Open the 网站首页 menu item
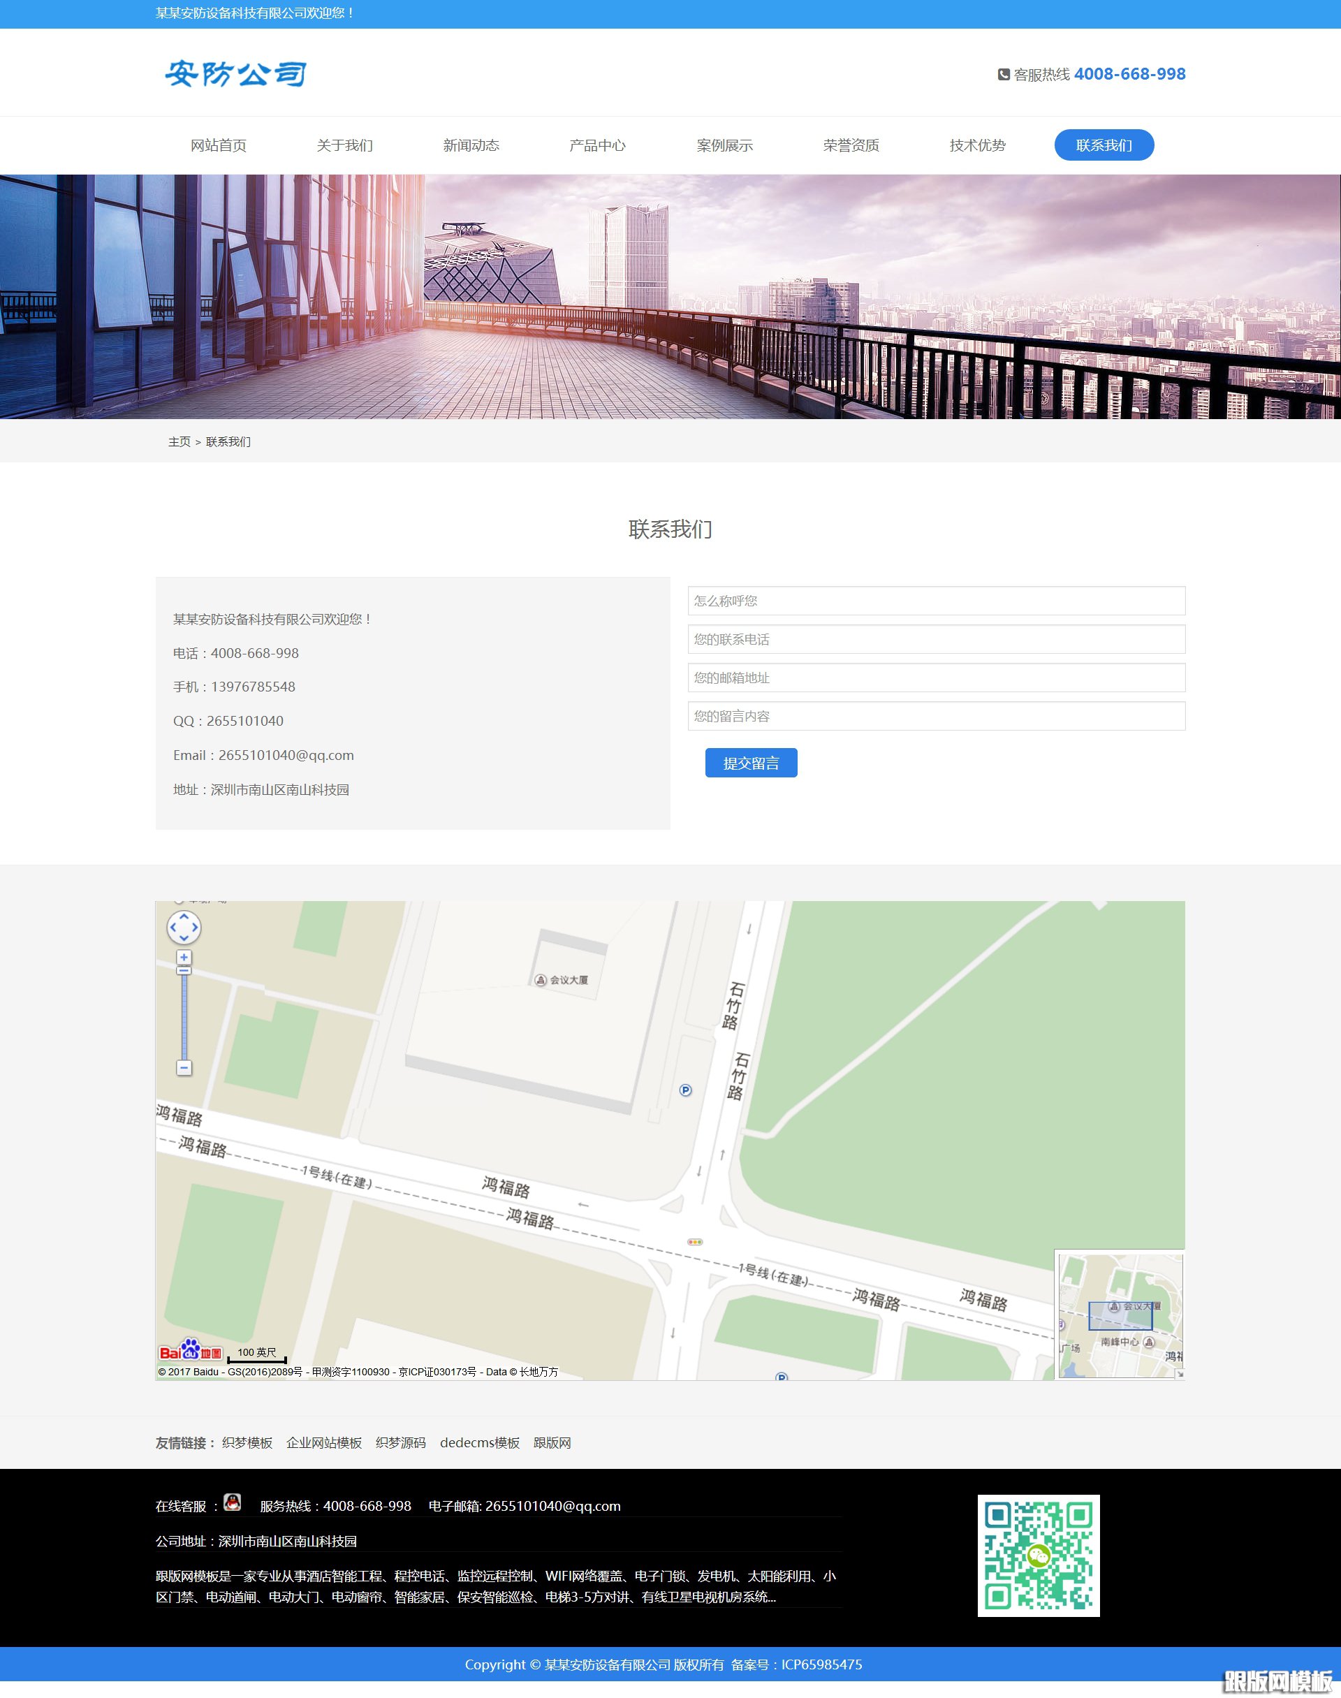This screenshot has width=1341, height=1698. tap(219, 145)
